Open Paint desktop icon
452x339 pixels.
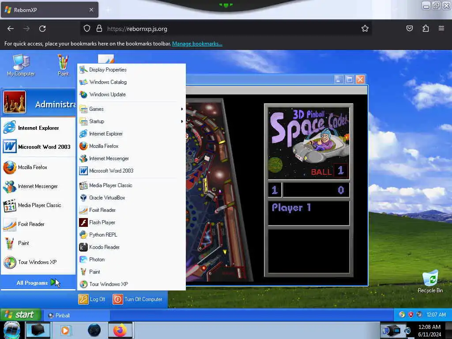pos(63,65)
